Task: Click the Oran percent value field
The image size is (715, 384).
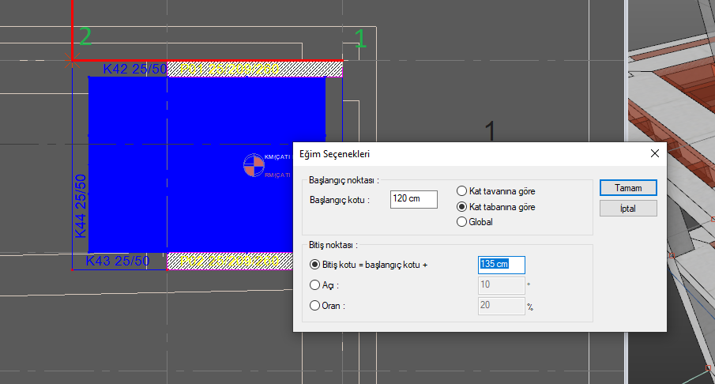Action: tap(501, 306)
